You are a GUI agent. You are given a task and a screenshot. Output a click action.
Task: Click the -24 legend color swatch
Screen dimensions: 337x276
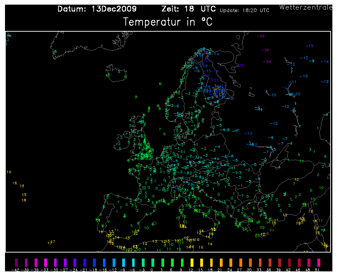click(75, 262)
